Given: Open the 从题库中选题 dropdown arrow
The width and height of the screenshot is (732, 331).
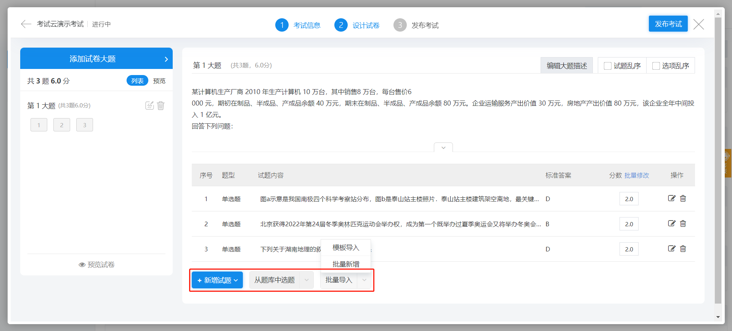Looking at the screenshot, I should 307,280.
